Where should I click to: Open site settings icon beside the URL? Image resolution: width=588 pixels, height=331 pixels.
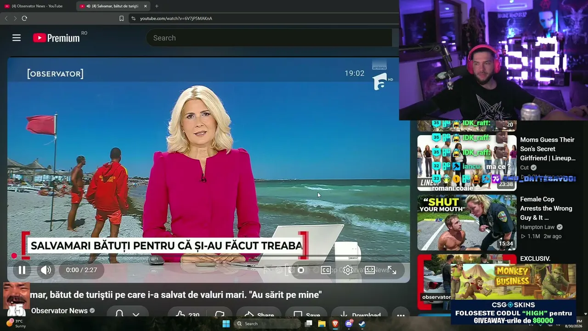pos(133,18)
